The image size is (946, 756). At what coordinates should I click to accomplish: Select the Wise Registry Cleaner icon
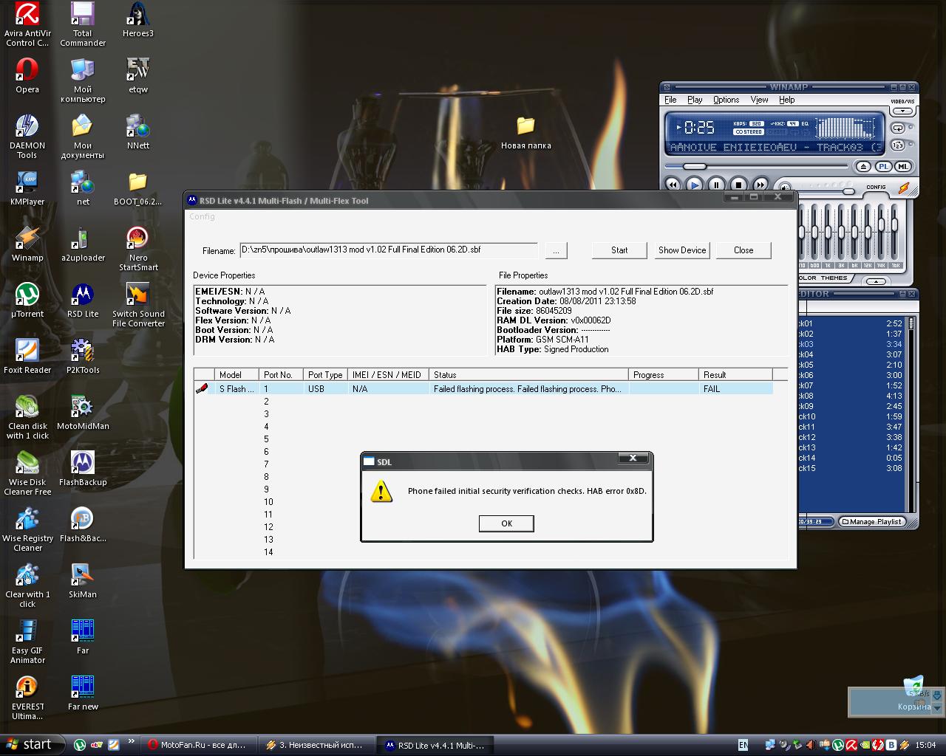point(27,529)
